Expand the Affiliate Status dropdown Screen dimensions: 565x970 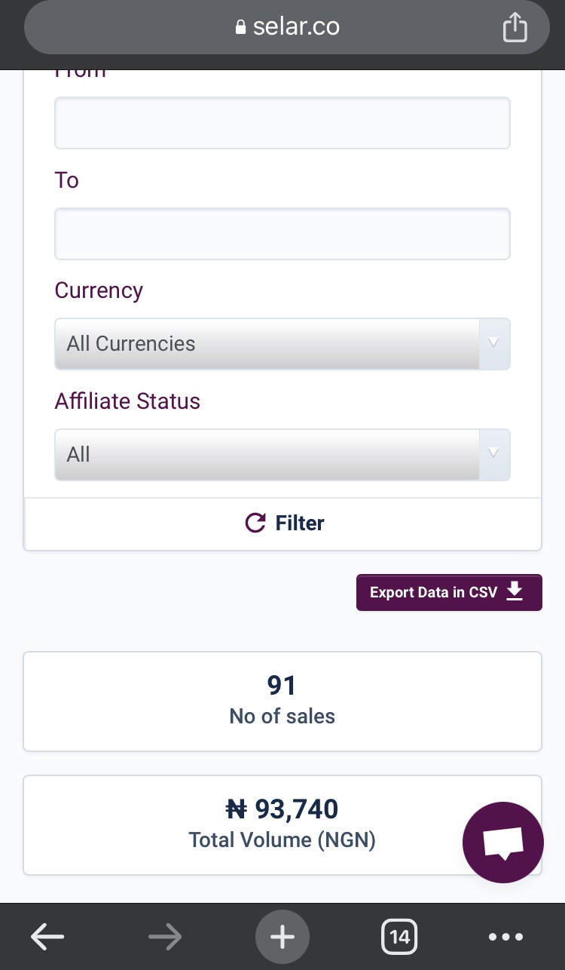(282, 455)
